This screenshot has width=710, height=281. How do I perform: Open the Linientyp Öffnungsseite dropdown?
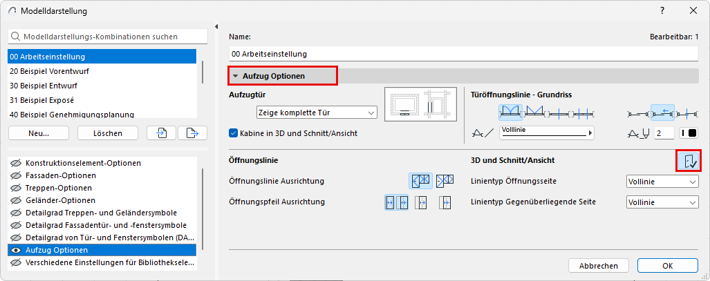click(662, 182)
